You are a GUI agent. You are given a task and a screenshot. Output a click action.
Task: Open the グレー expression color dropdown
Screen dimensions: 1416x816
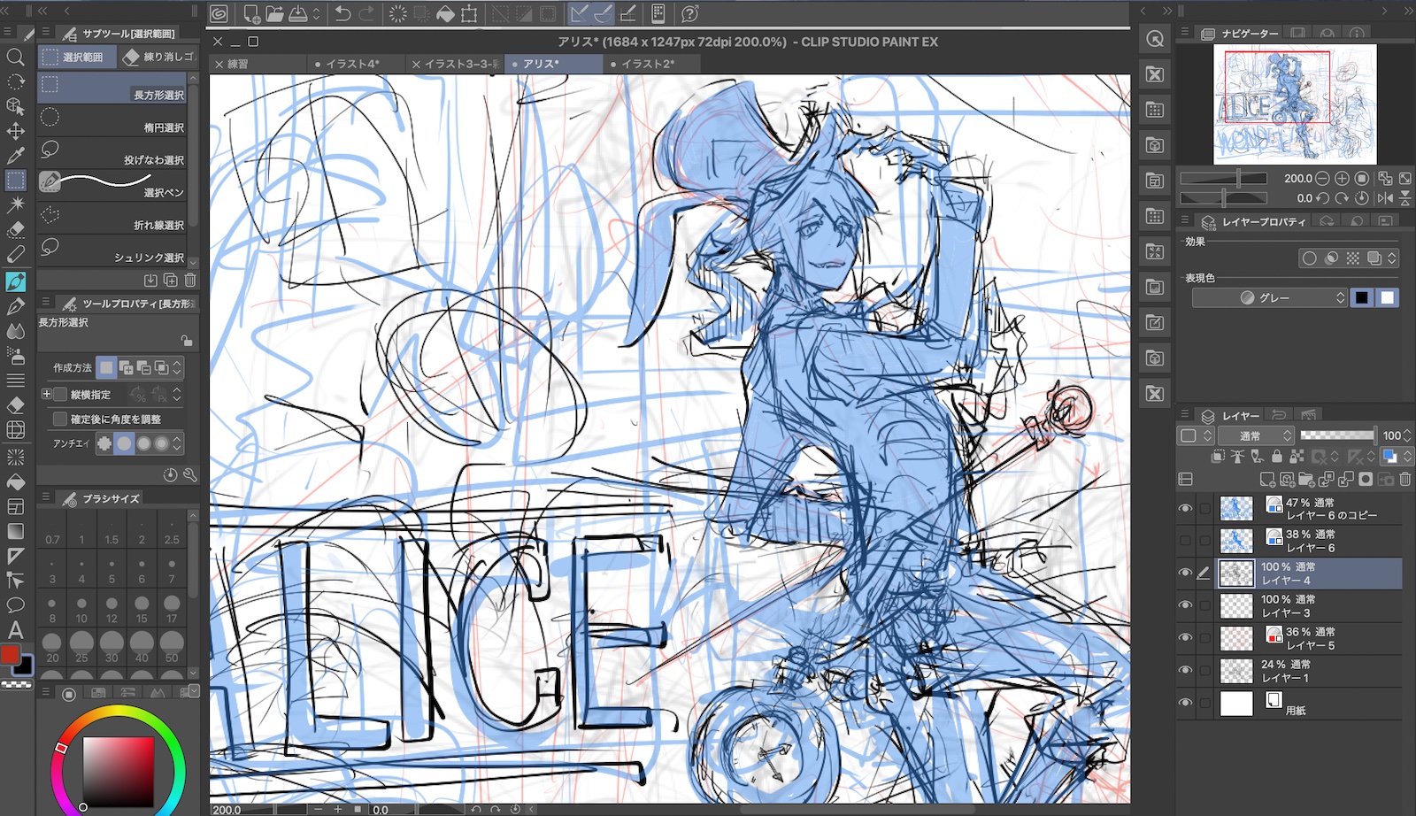1269,297
